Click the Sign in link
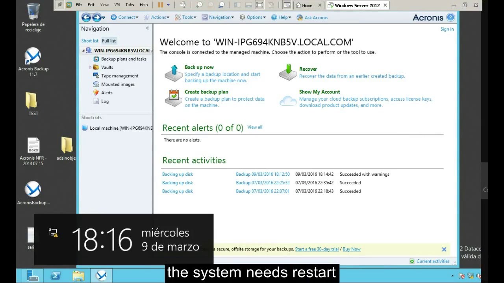Viewport: 504px width, 283px height. (x=447, y=29)
